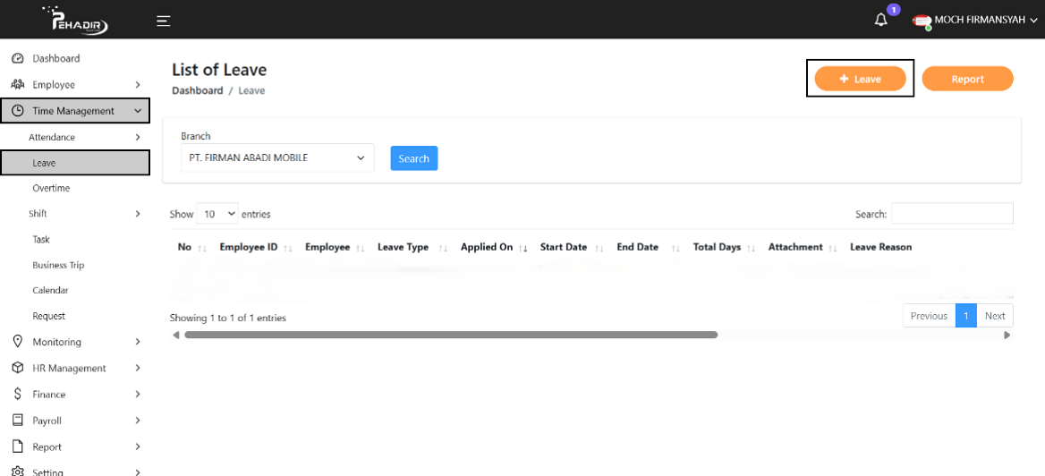Click the Payroll icon in sidebar

pos(17,420)
